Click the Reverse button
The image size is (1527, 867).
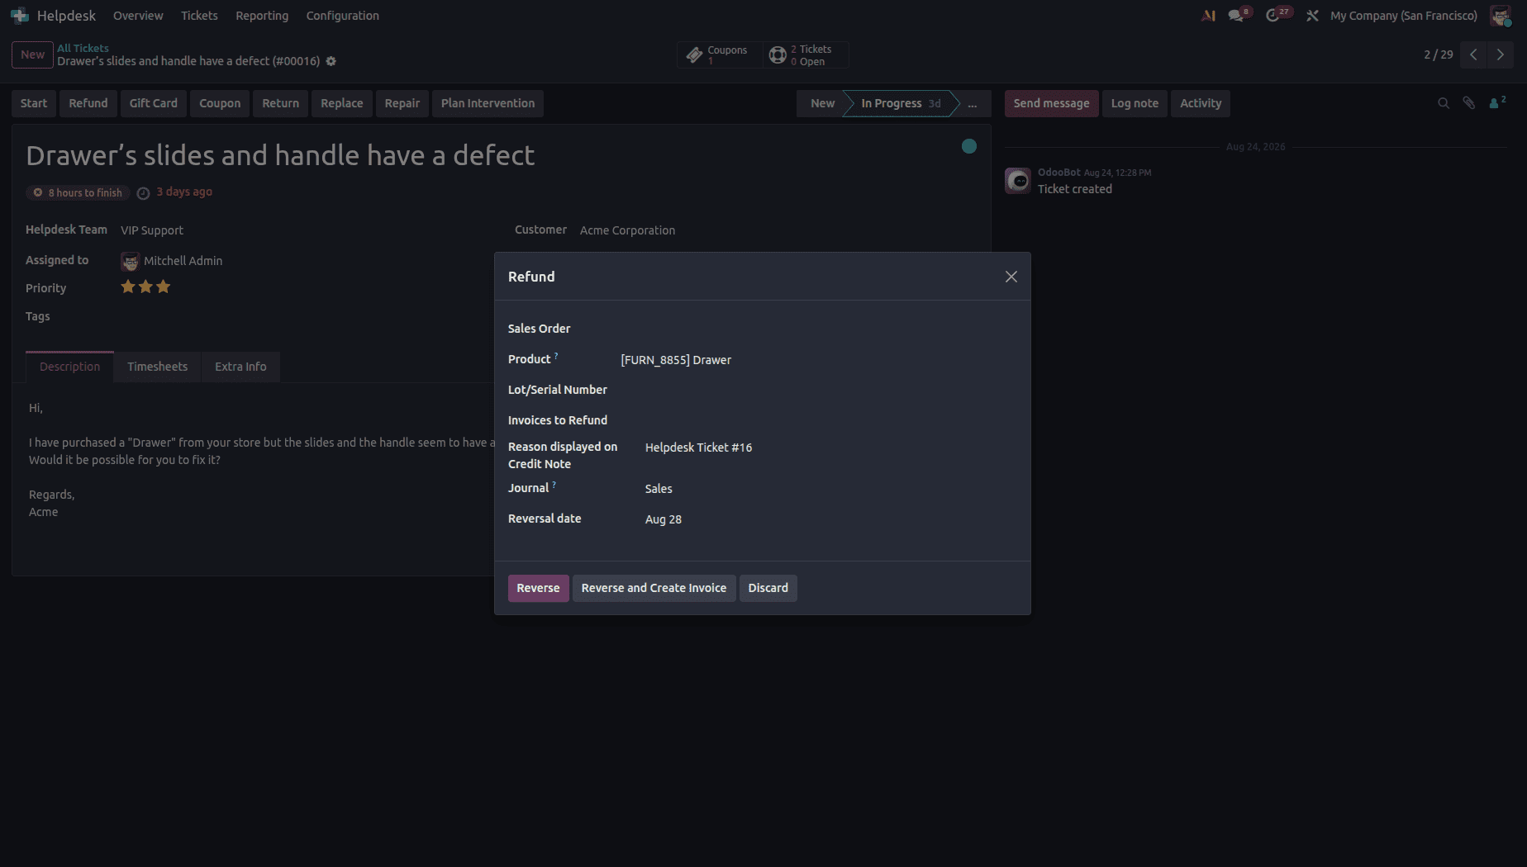[538, 588]
